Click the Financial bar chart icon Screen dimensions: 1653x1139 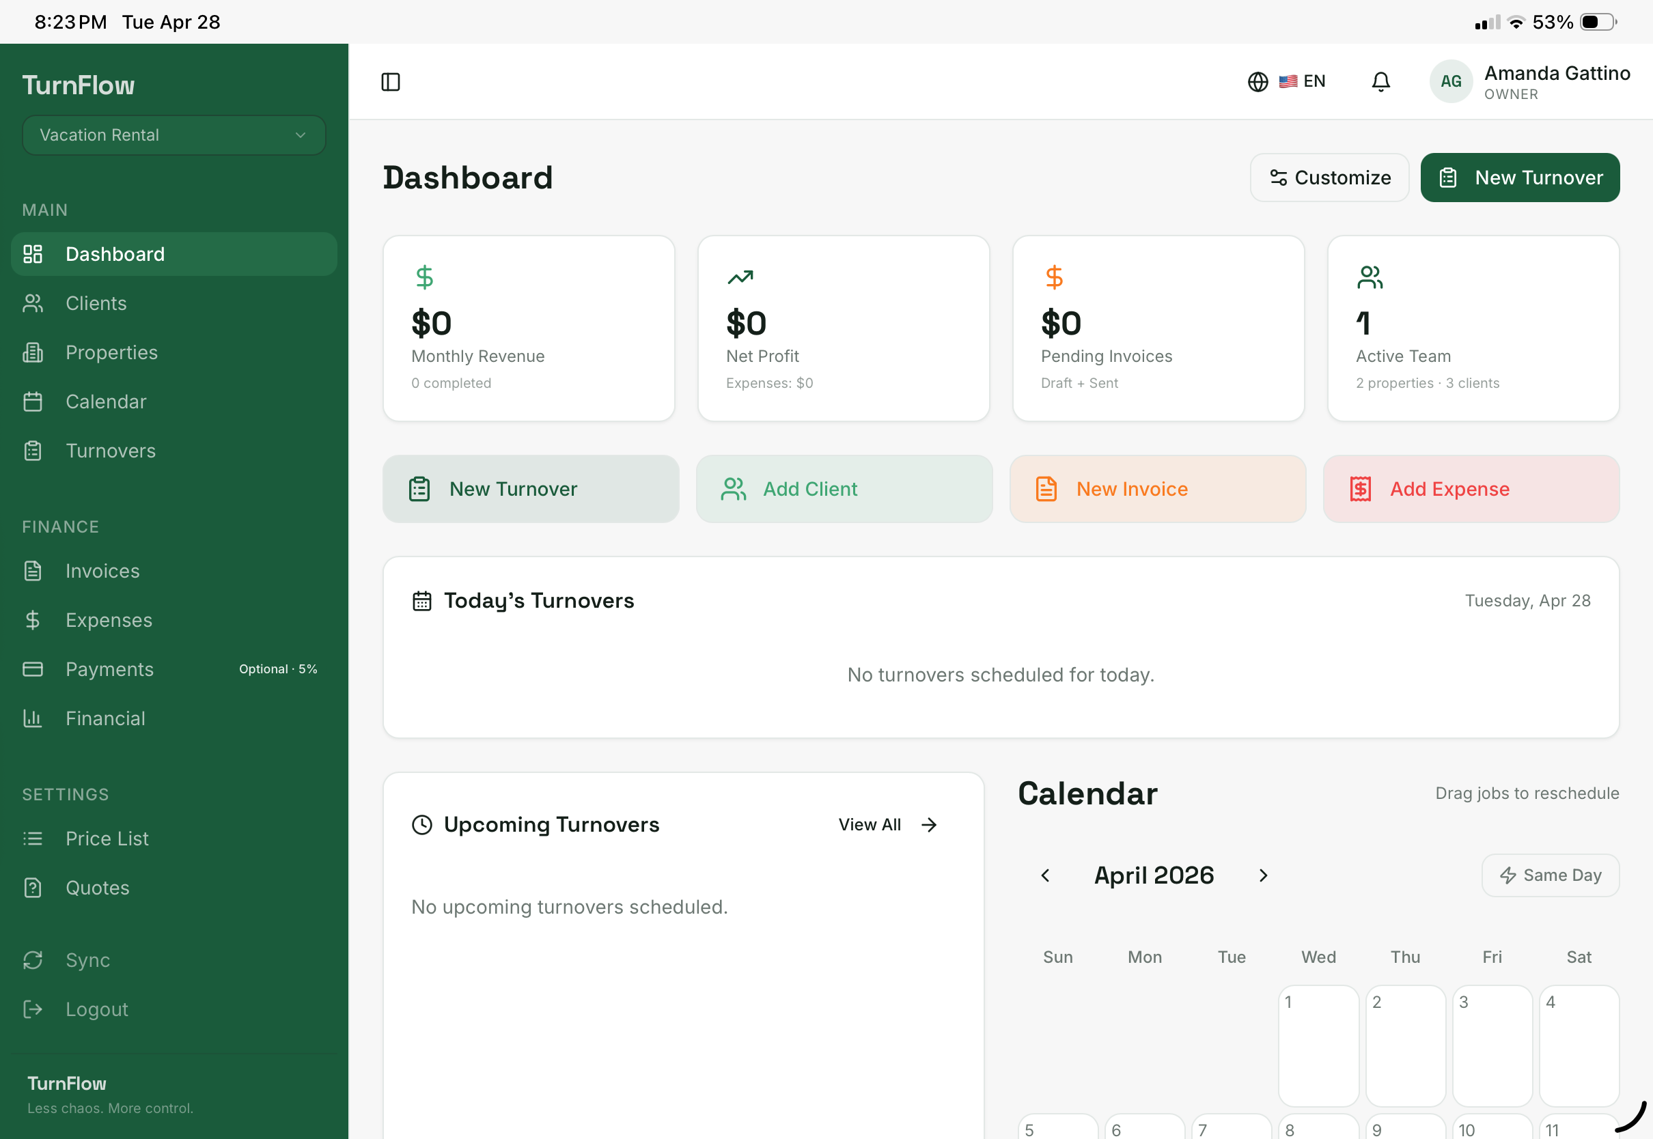tap(33, 718)
